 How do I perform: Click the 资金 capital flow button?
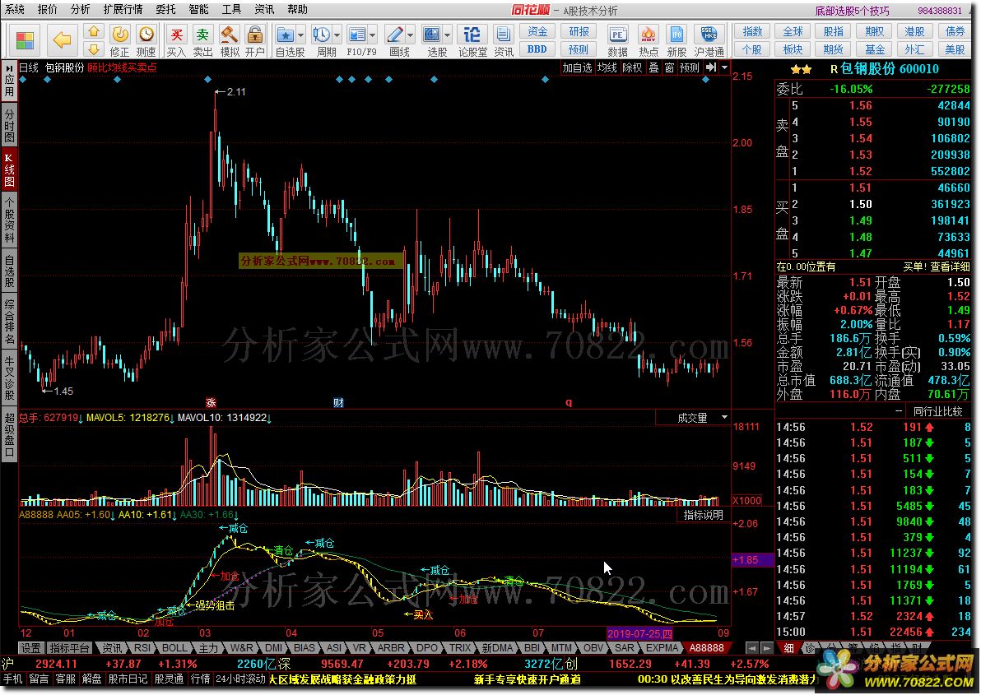click(x=537, y=32)
